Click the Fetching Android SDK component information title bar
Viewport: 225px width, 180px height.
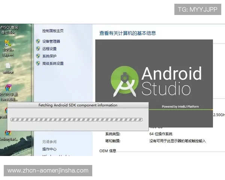tap(78, 105)
